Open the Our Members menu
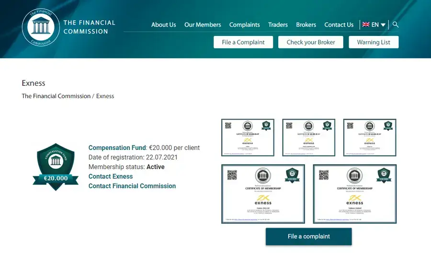This screenshot has width=431, height=260. coord(203,25)
